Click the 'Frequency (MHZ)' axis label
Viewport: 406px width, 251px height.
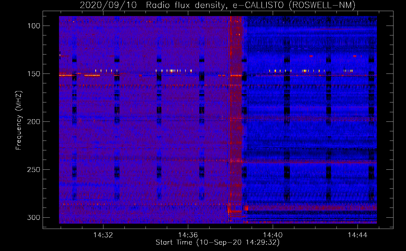(x=19, y=120)
